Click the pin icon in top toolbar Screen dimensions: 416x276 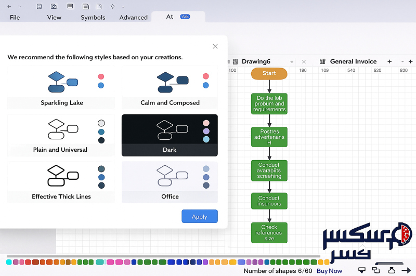point(112,6)
